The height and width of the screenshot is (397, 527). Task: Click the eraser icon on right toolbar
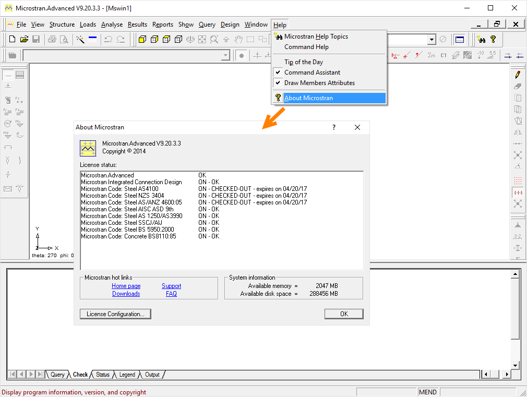point(518,87)
